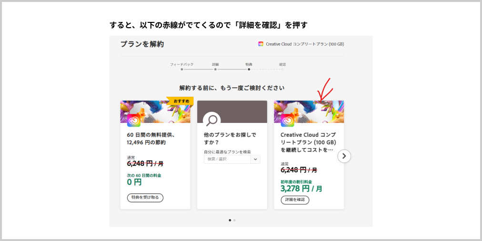This screenshot has height=241, width=482.
Task: Select the first carousel page dot
Action: click(x=230, y=220)
